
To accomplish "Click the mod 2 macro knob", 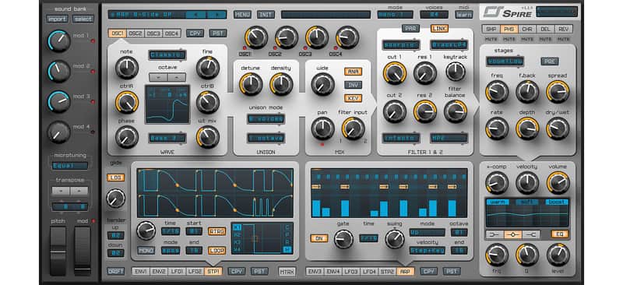I will tap(59, 71).
